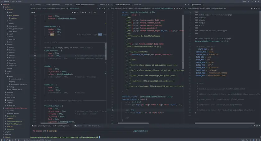Expand the hello_godot_complex folder
Screen dimensions: 261x141
coord(15,29)
